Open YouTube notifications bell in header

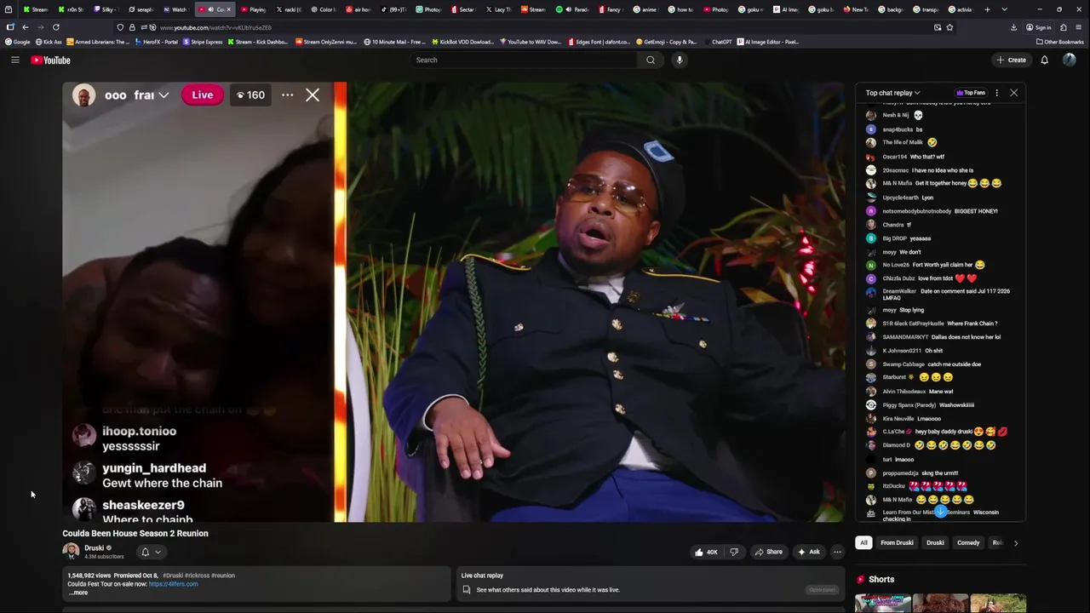(x=1045, y=60)
